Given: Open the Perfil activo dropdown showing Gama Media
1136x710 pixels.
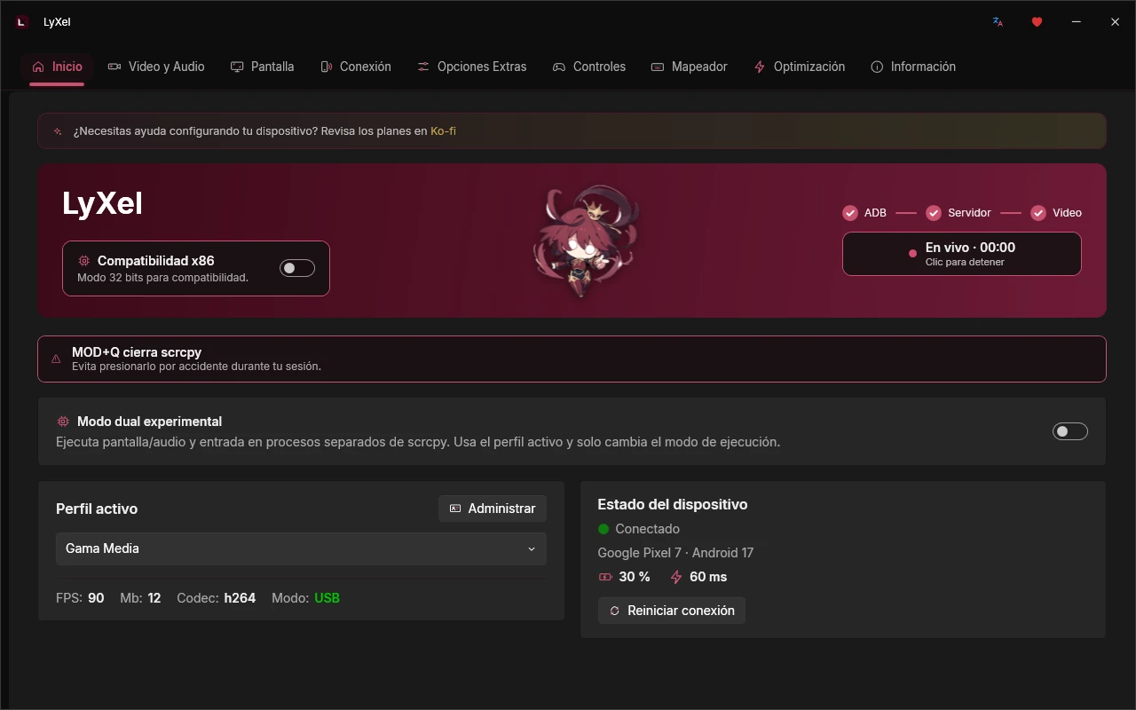Looking at the screenshot, I should point(301,548).
